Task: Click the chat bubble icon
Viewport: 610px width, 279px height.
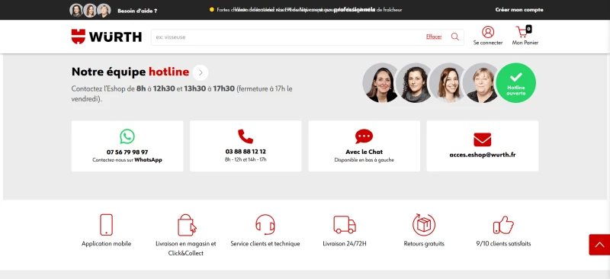Action: (x=364, y=136)
